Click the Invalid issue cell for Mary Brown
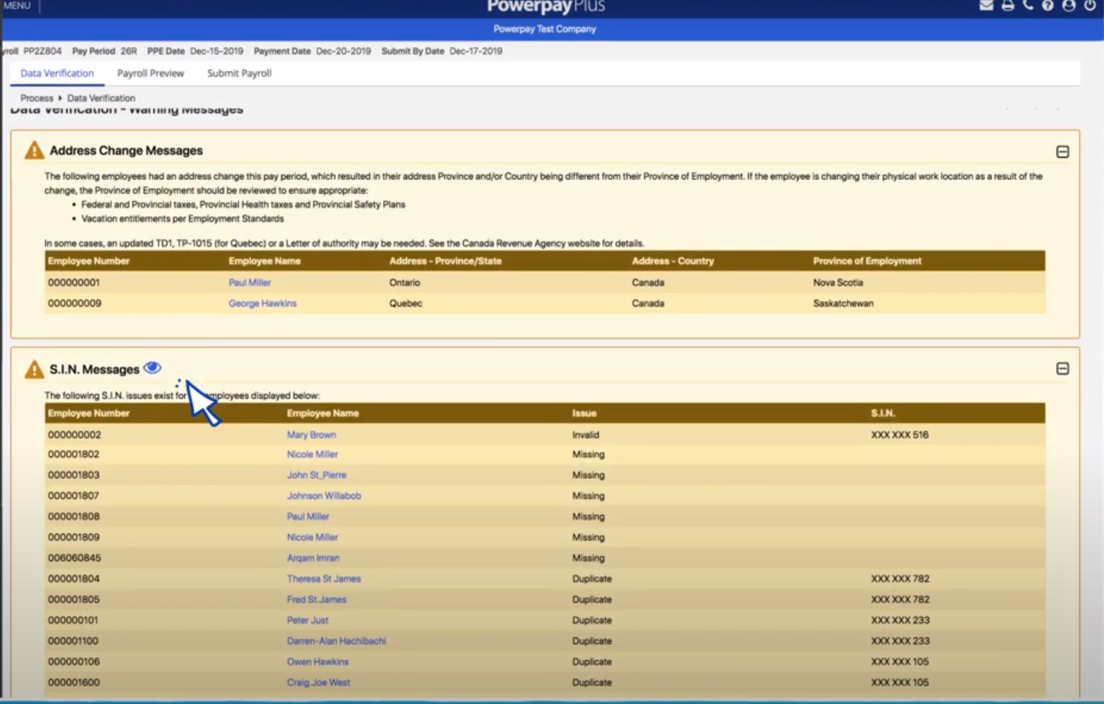1104x704 pixels. (x=585, y=435)
